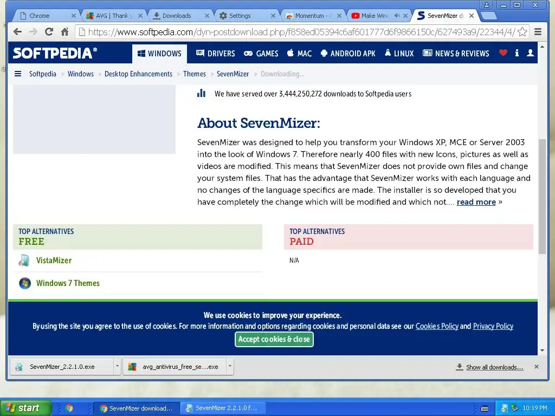Open the LINUX section
This screenshot has height=416, width=555.
coord(399,54)
